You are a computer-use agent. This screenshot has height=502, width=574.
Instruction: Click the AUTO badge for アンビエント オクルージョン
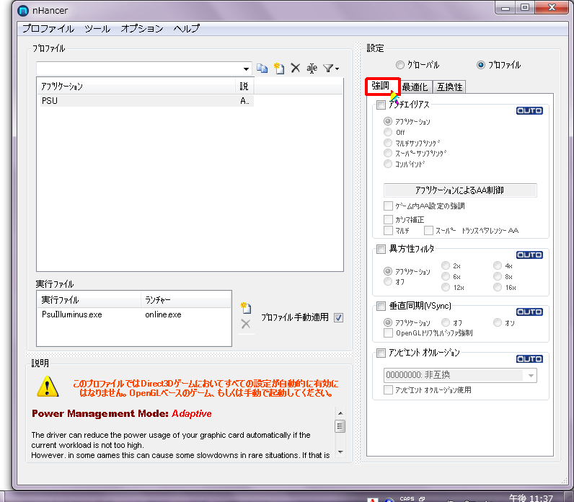[529, 359]
